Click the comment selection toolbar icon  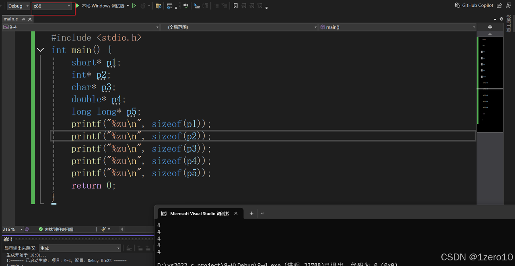coord(206,6)
